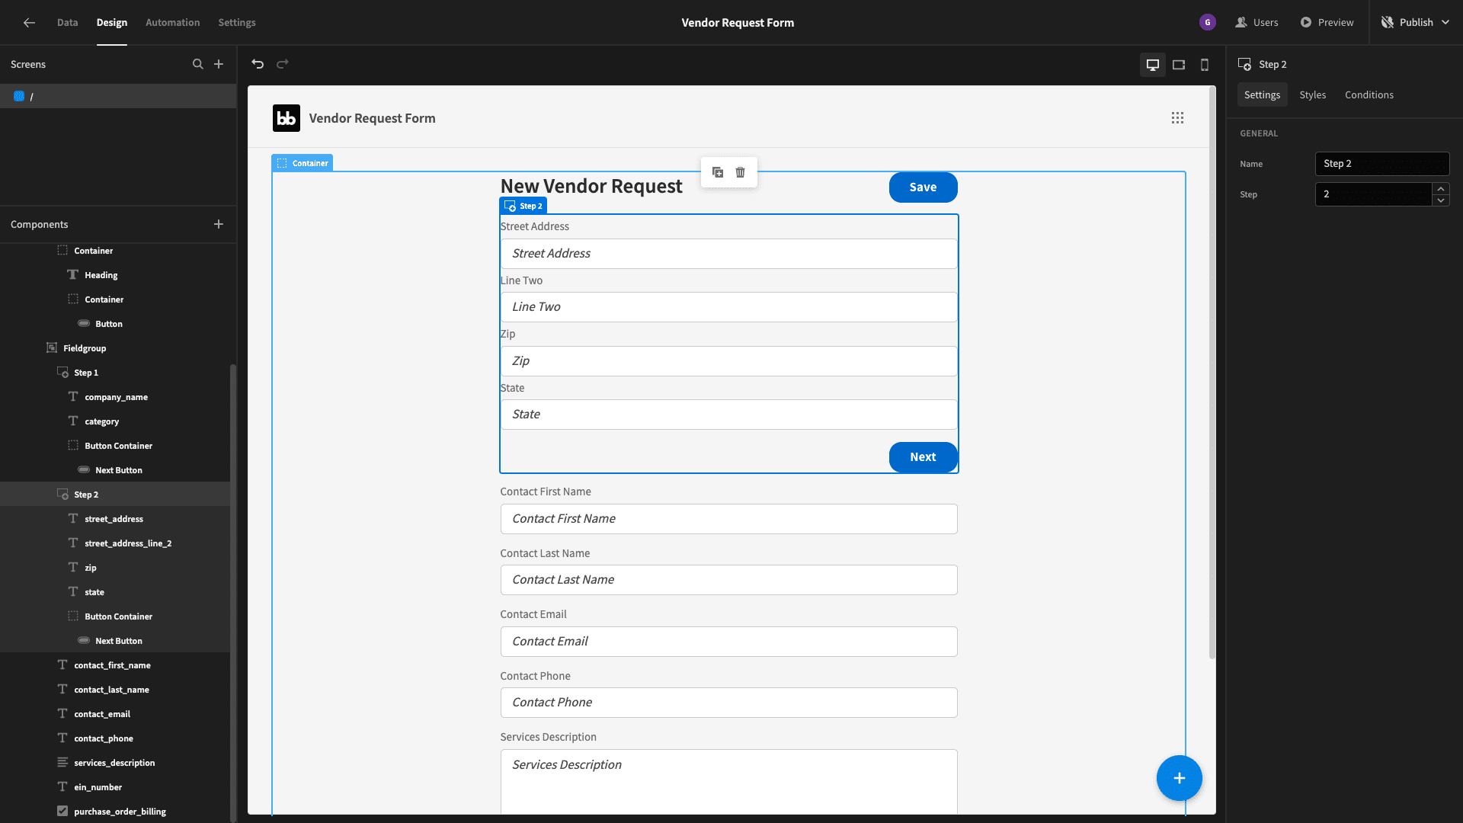Select the company_name field in tree
The width and height of the screenshot is (1463, 823).
[x=115, y=397]
